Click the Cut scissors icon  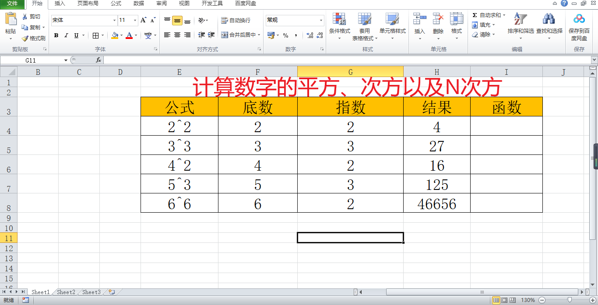pyautogui.click(x=25, y=17)
